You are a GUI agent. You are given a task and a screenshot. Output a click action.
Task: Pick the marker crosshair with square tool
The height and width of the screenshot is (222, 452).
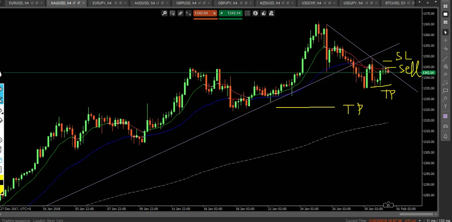[445, 49]
